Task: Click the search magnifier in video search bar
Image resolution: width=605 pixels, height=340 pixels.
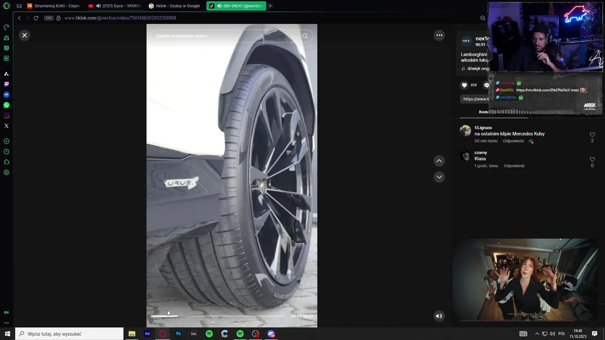Action: (x=305, y=36)
